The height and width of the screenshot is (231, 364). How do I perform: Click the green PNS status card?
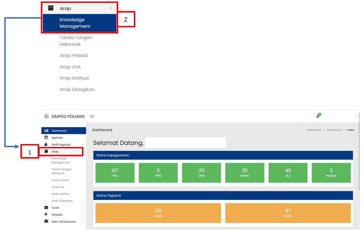click(x=115, y=173)
